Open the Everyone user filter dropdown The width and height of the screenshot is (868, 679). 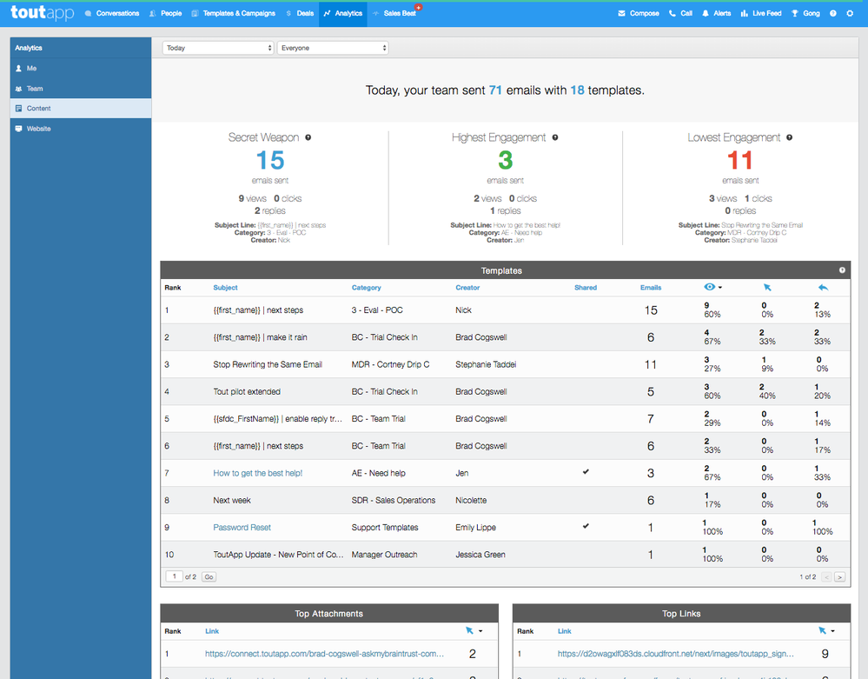pyautogui.click(x=333, y=48)
